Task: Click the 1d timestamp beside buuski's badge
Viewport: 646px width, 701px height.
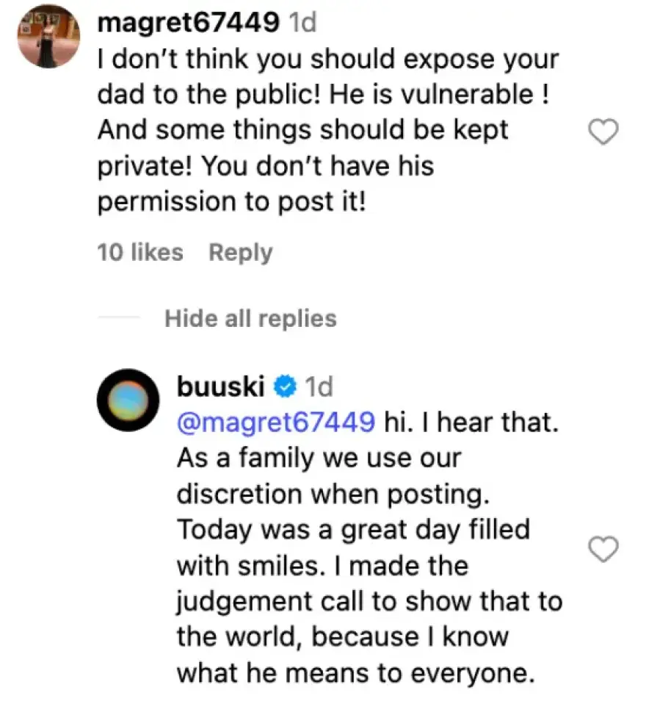Action: pyautogui.click(x=318, y=384)
